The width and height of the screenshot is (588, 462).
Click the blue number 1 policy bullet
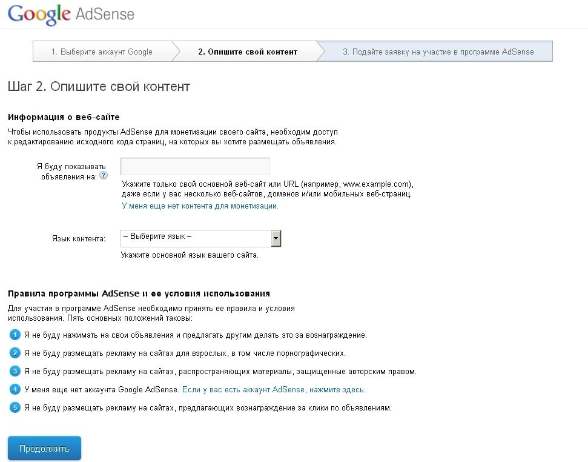click(15, 335)
